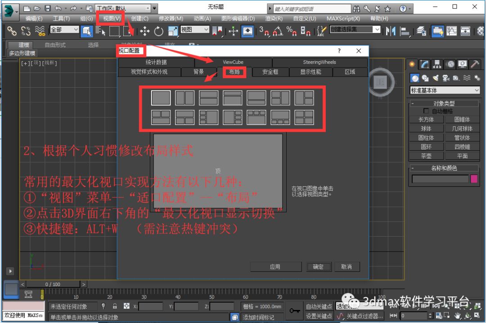The height and width of the screenshot is (323, 486).
Task: Click the 0 / 100 time slider
Action: click(53, 284)
